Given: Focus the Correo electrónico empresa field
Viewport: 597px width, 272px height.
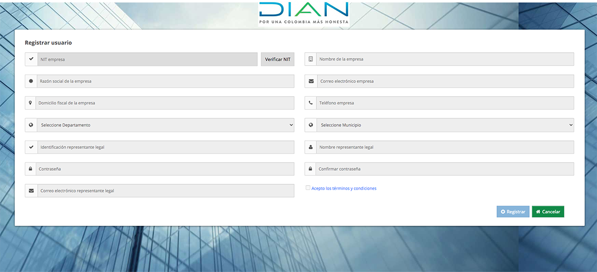Looking at the screenshot, I should point(445,81).
